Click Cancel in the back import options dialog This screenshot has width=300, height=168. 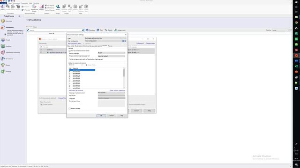point(136,111)
